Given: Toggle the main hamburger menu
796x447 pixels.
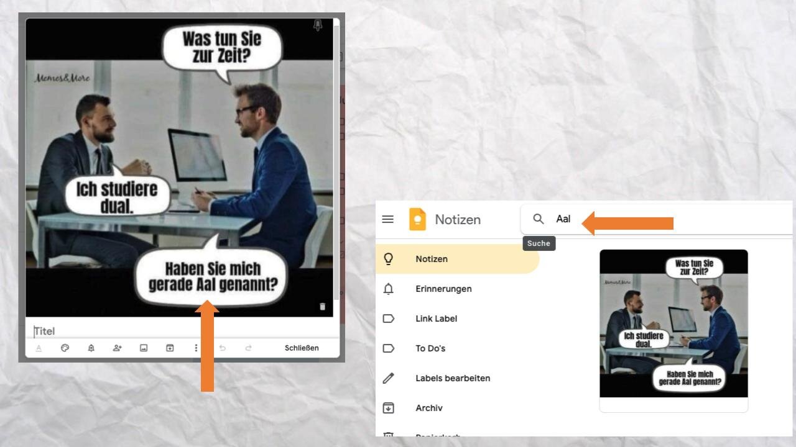Looking at the screenshot, I should point(388,219).
